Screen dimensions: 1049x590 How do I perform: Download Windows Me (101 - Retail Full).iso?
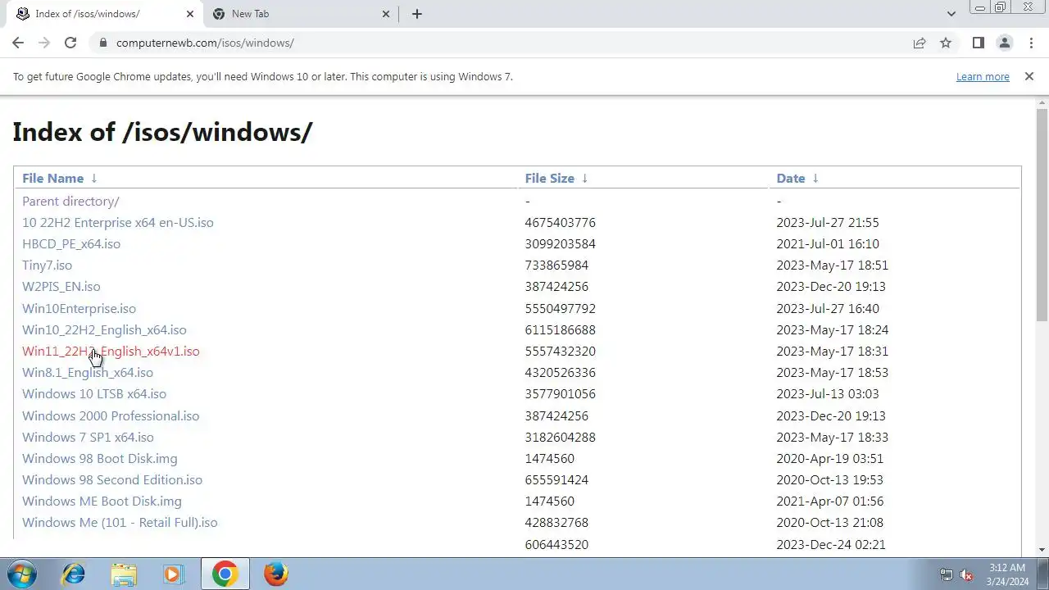(120, 522)
